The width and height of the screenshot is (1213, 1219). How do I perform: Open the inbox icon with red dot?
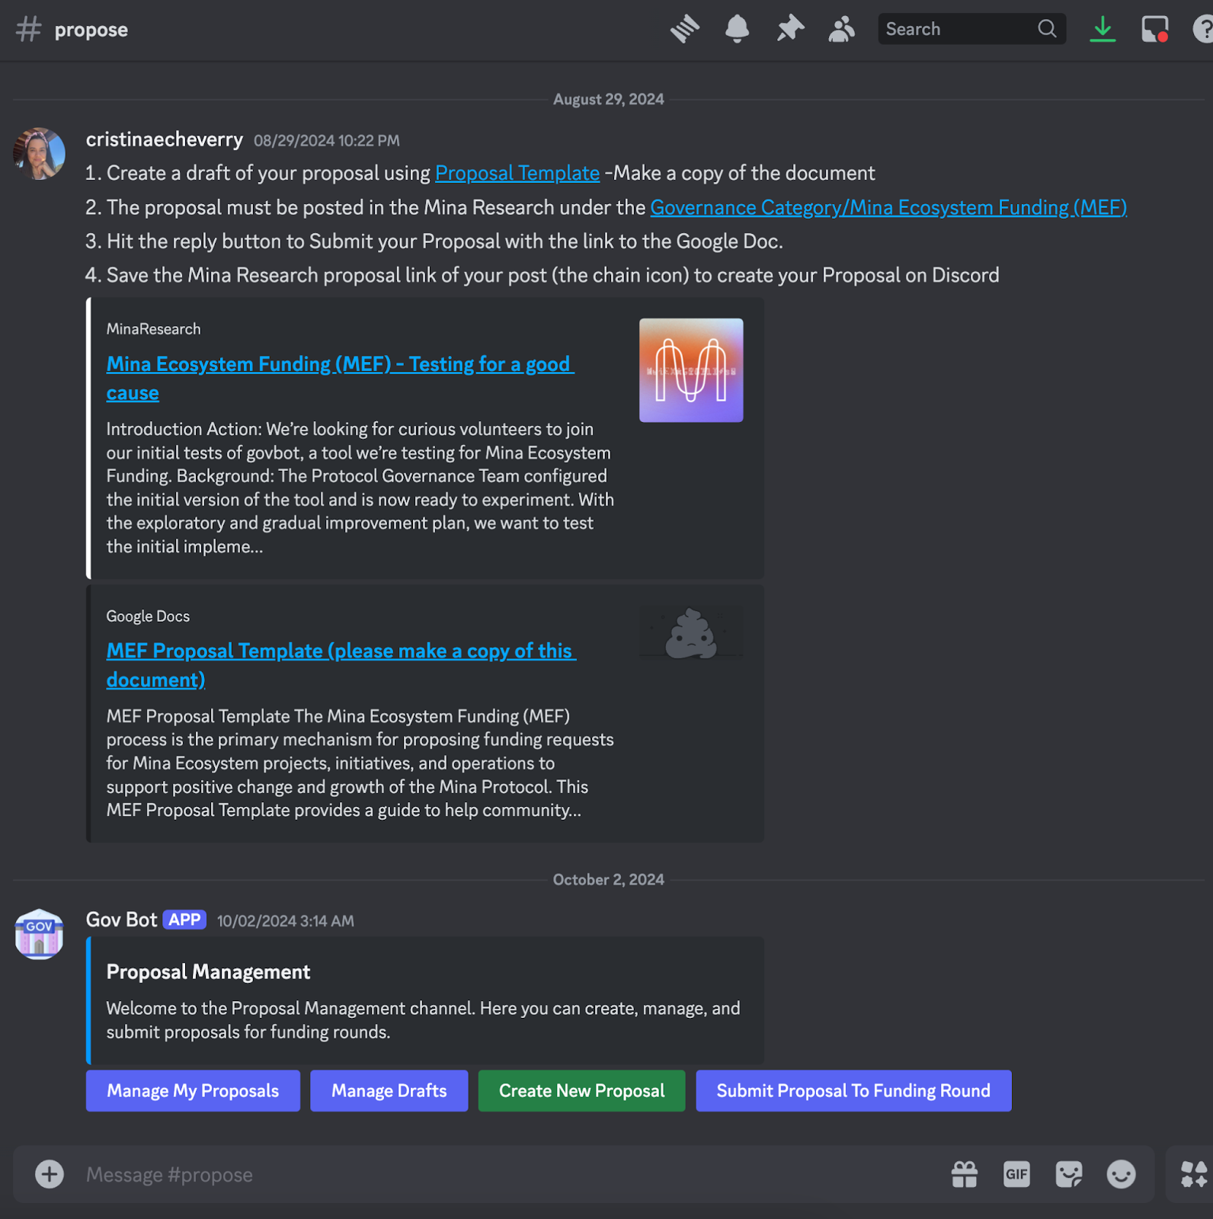(x=1155, y=30)
